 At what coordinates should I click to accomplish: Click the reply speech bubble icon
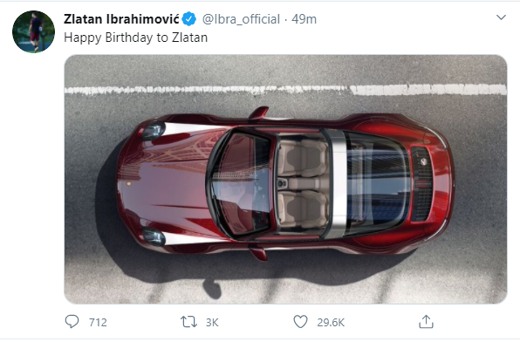[72, 322]
